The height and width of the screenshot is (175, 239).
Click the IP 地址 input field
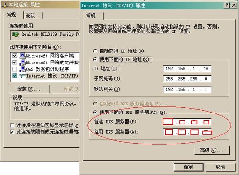click(x=187, y=69)
